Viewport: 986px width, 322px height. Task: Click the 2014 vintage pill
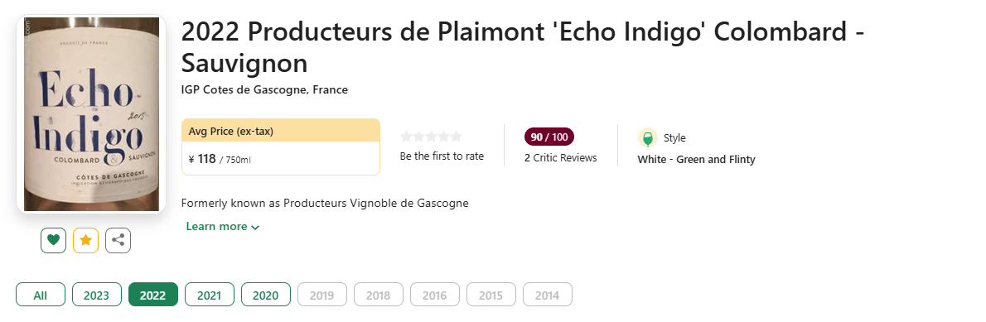click(547, 295)
